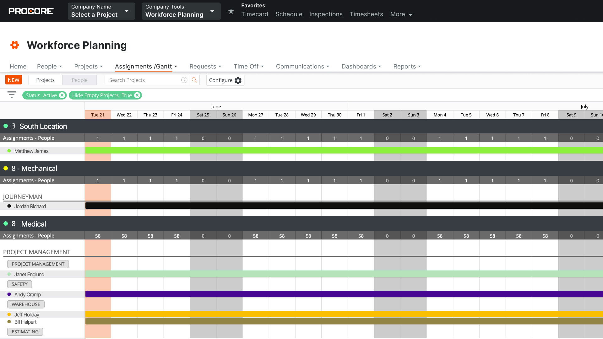Open the Time Off menu
The image size is (603, 339).
coord(248,67)
